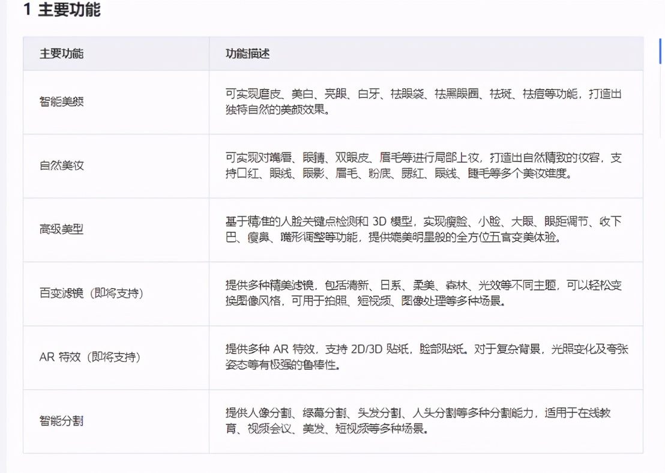Select the "功能描述" column header
This screenshot has height=473, width=665.
[x=247, y=53]
